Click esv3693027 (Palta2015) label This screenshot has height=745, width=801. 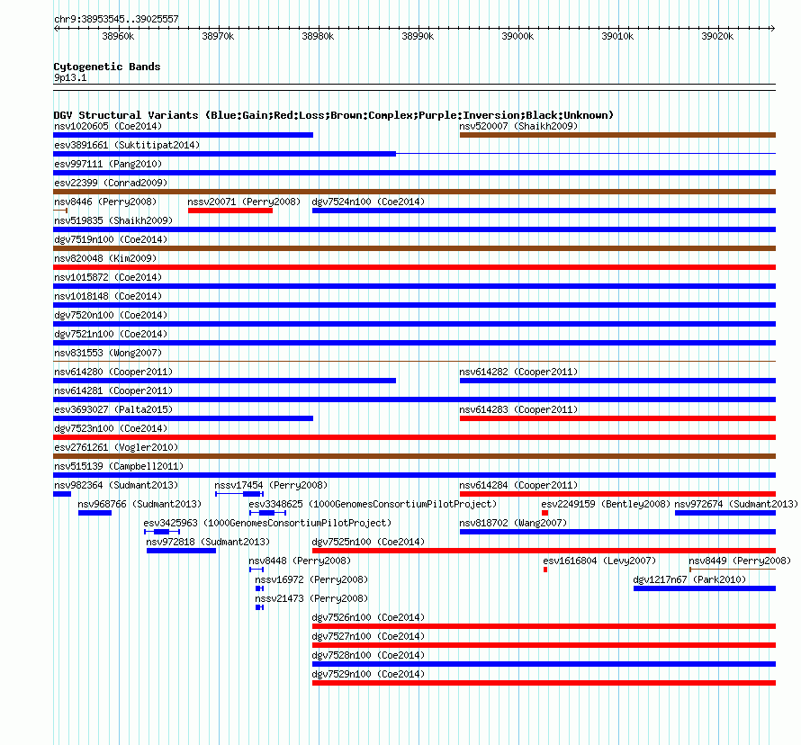click(113, 409)
